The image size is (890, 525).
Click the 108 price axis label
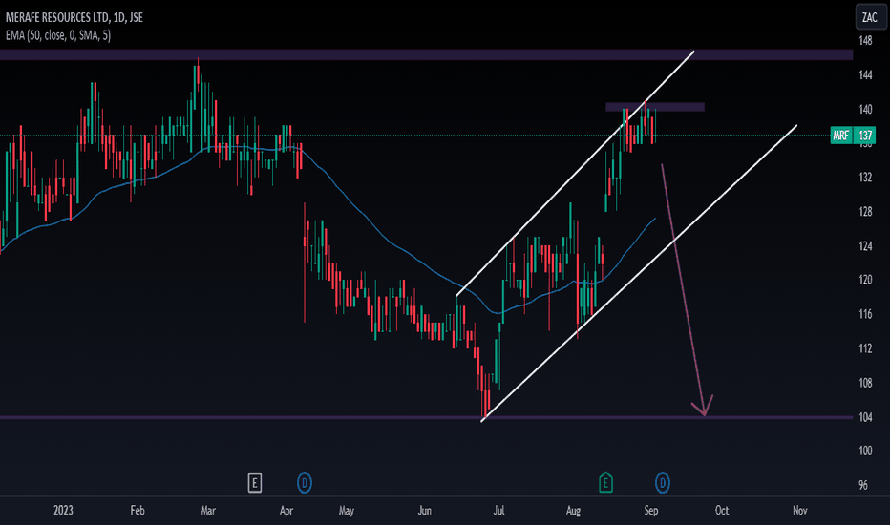865,383
